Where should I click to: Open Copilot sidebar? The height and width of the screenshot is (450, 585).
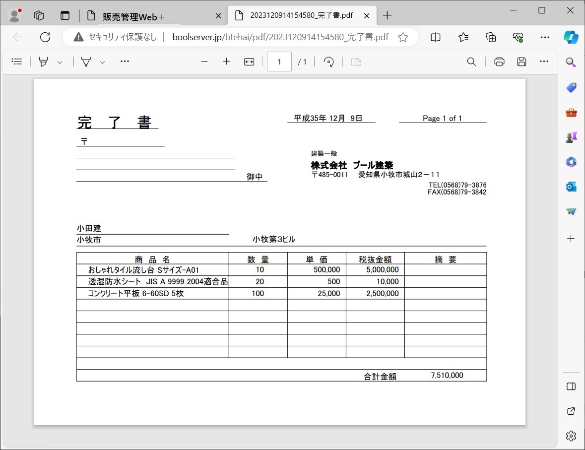[571, 37]
